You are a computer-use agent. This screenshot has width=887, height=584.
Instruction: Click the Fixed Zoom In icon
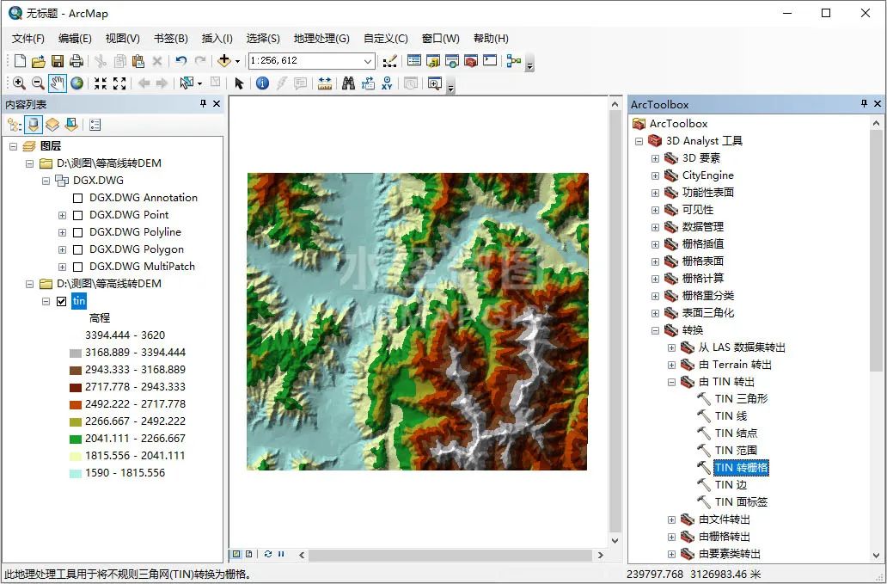101,83
